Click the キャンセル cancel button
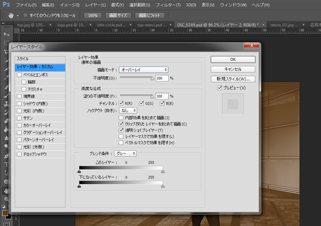Image resolution: width=321 pixels, height=226 pixels. click(x=233, y=69)
